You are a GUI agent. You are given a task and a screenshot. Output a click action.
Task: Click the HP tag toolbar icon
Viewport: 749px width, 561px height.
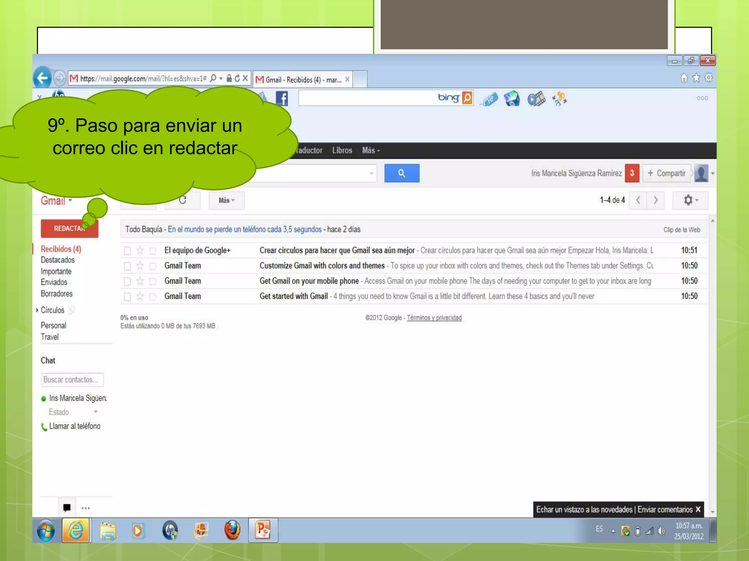coord(490,99)
